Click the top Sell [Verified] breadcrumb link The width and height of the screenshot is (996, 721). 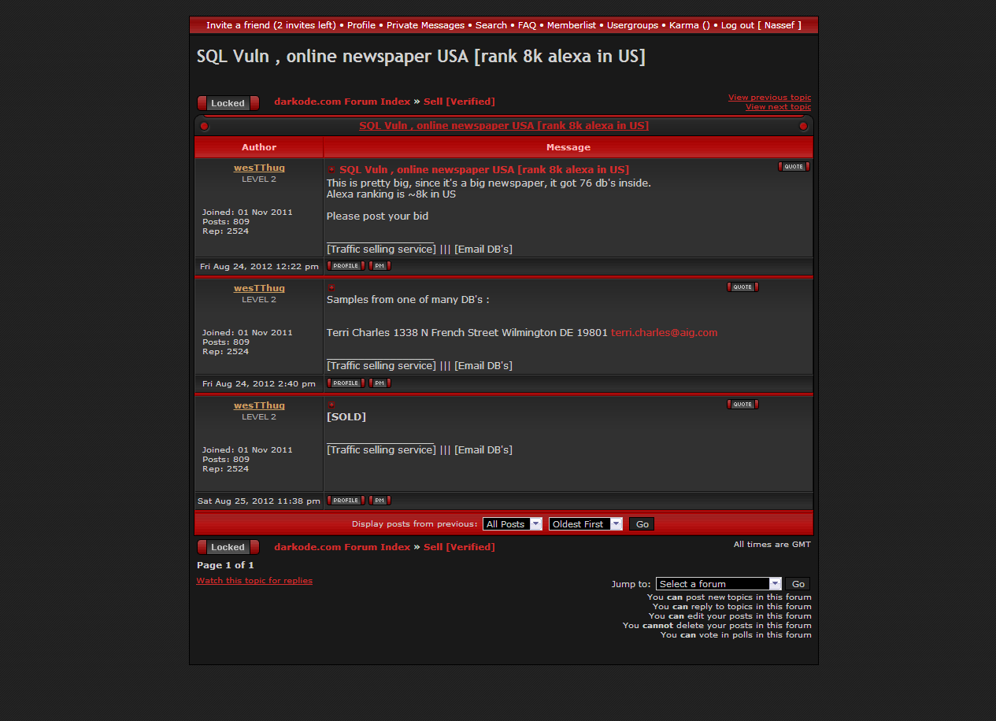[459, 102]
